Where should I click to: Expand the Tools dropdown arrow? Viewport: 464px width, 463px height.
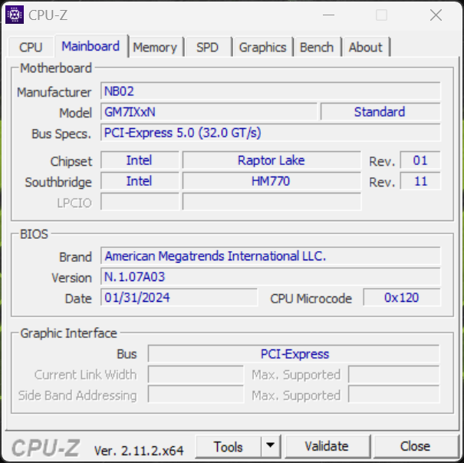[270, 445]
